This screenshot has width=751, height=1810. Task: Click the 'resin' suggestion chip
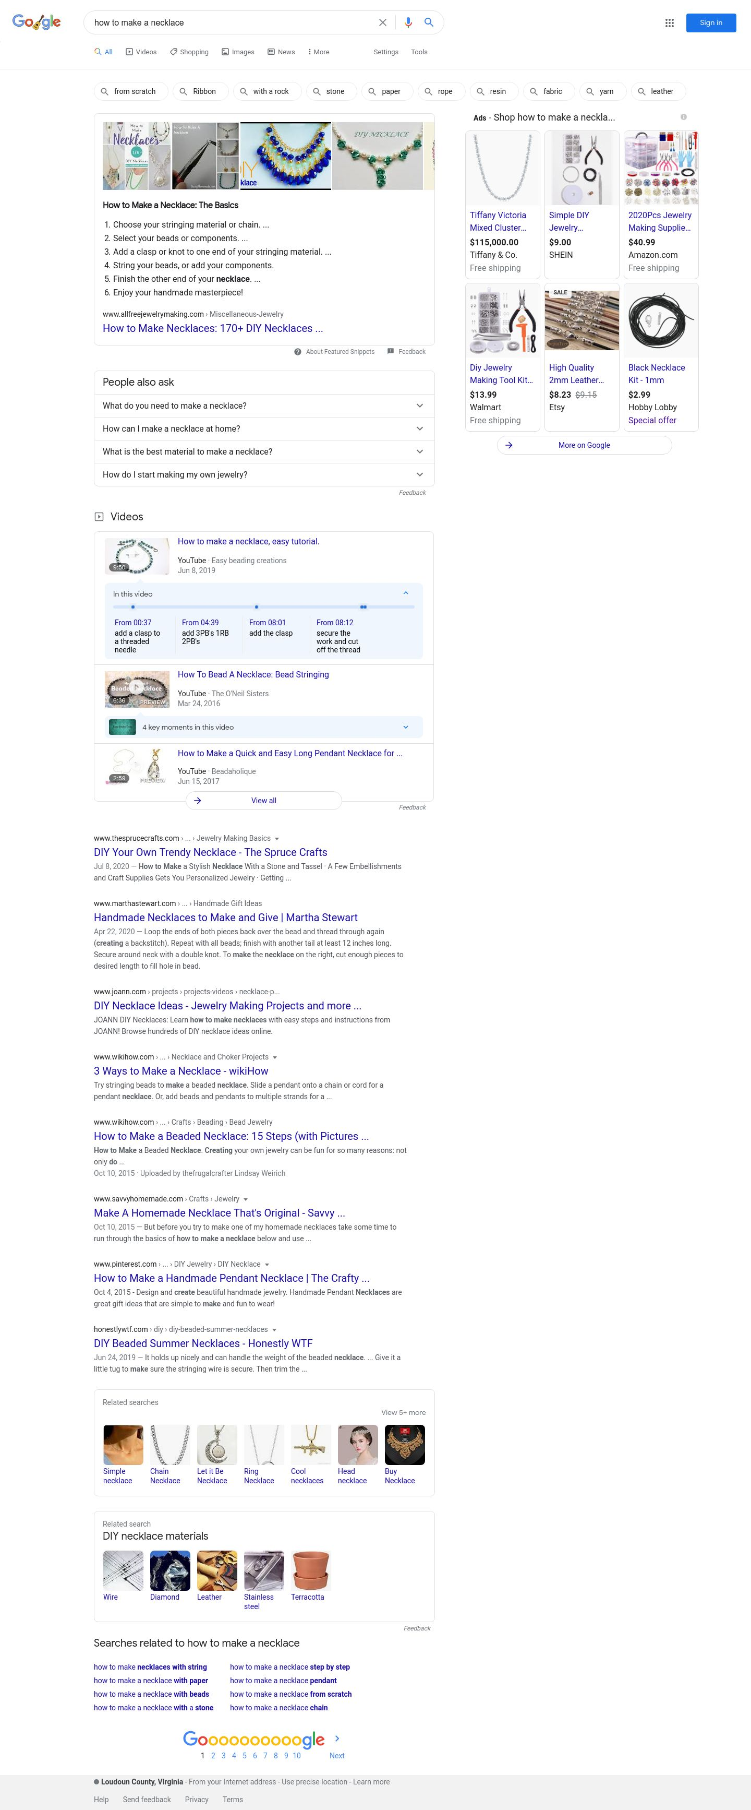494,91
